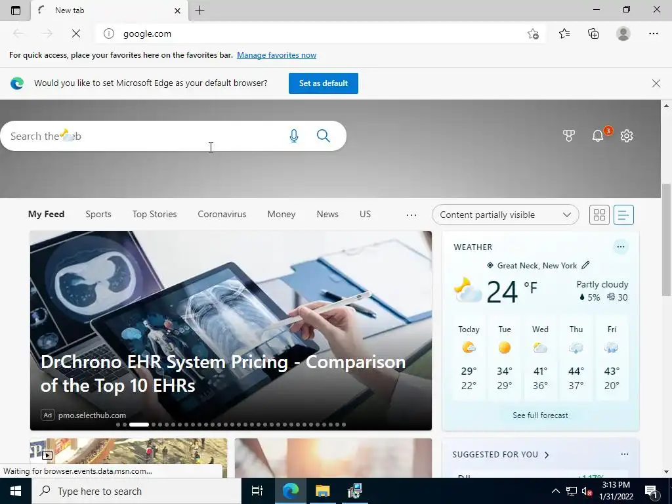The width and height of the screenshot is (672, 504).
Task: Open a new tab with plus
Action: pyautogui.click(x=199, y=10)
